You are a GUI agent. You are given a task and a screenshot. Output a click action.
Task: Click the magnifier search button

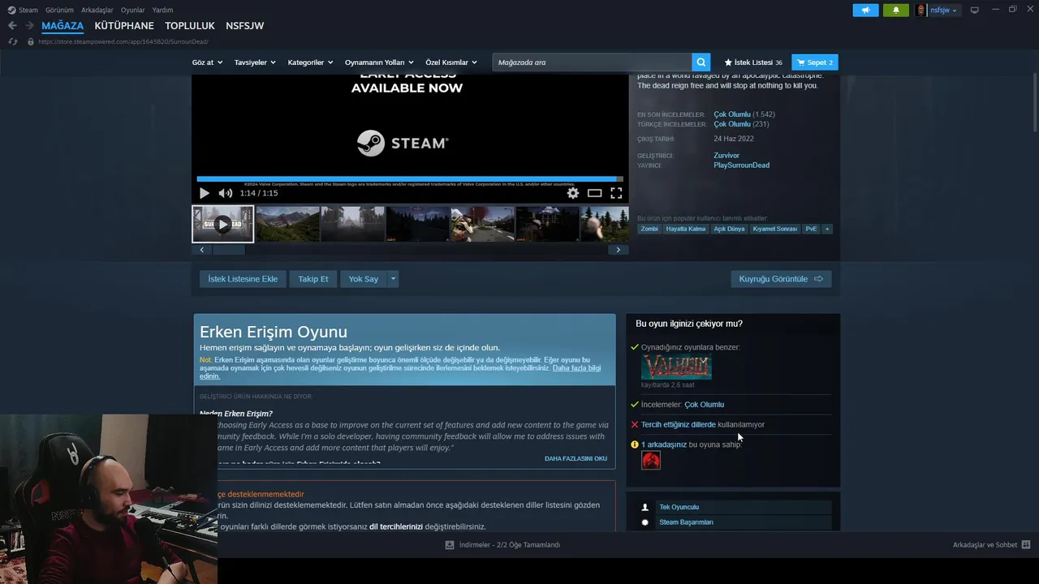(701, 62)
